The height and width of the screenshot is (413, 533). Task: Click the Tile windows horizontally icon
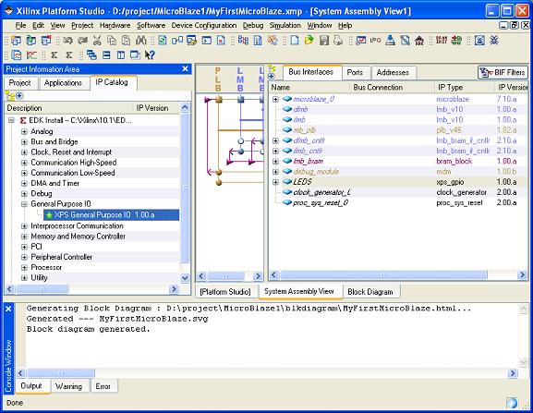[x=106, y=55]
